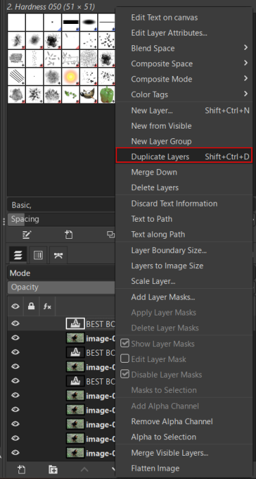Click the lock column header icon
Screen dimensions: 256x479
(x=31, y=306)
